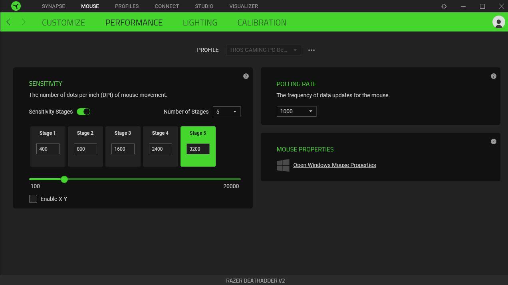Expand the Number of Stages dropdown

(226, 112)
